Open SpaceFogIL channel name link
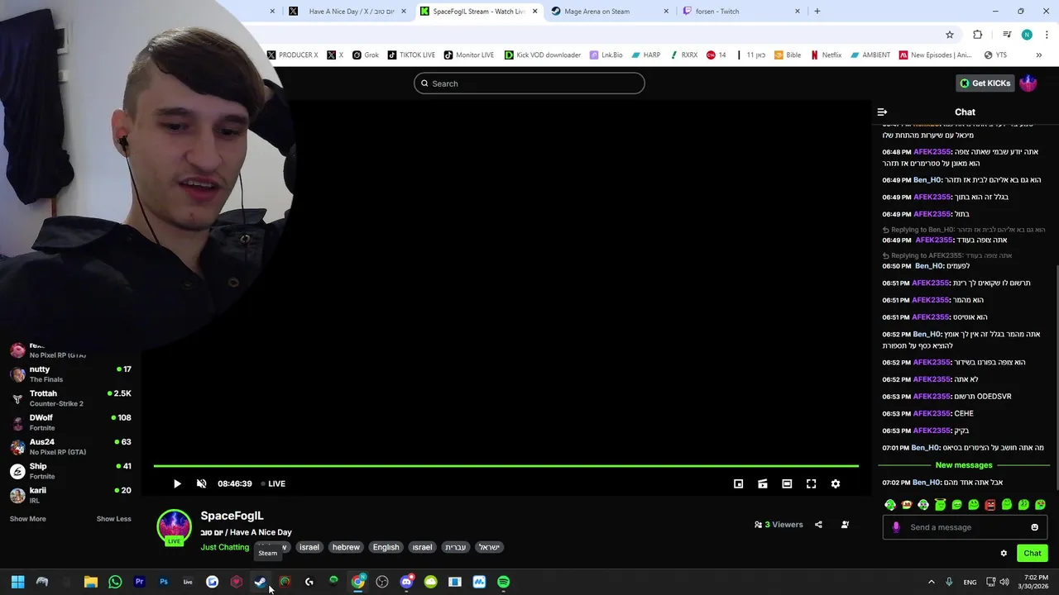1059x595 pixels. (x=232, y=516)
